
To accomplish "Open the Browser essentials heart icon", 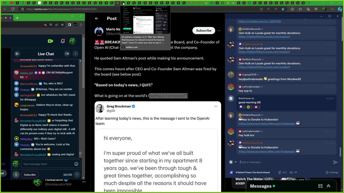I will click(x=316, y=9).
